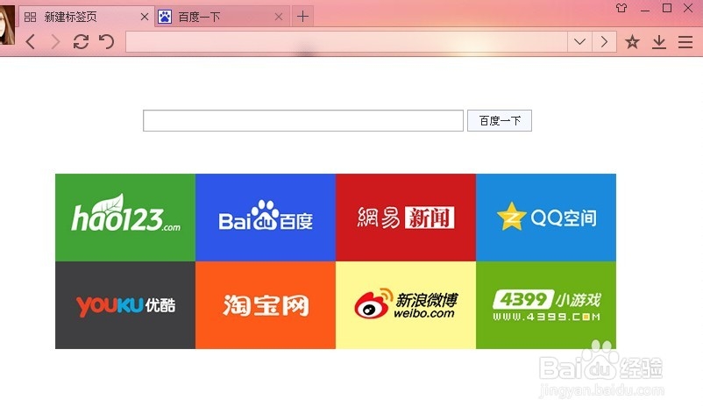Screen dimensions: 703x414
Task: Open the skin/theme shirt icon
Action: click(x=621, y=8)
